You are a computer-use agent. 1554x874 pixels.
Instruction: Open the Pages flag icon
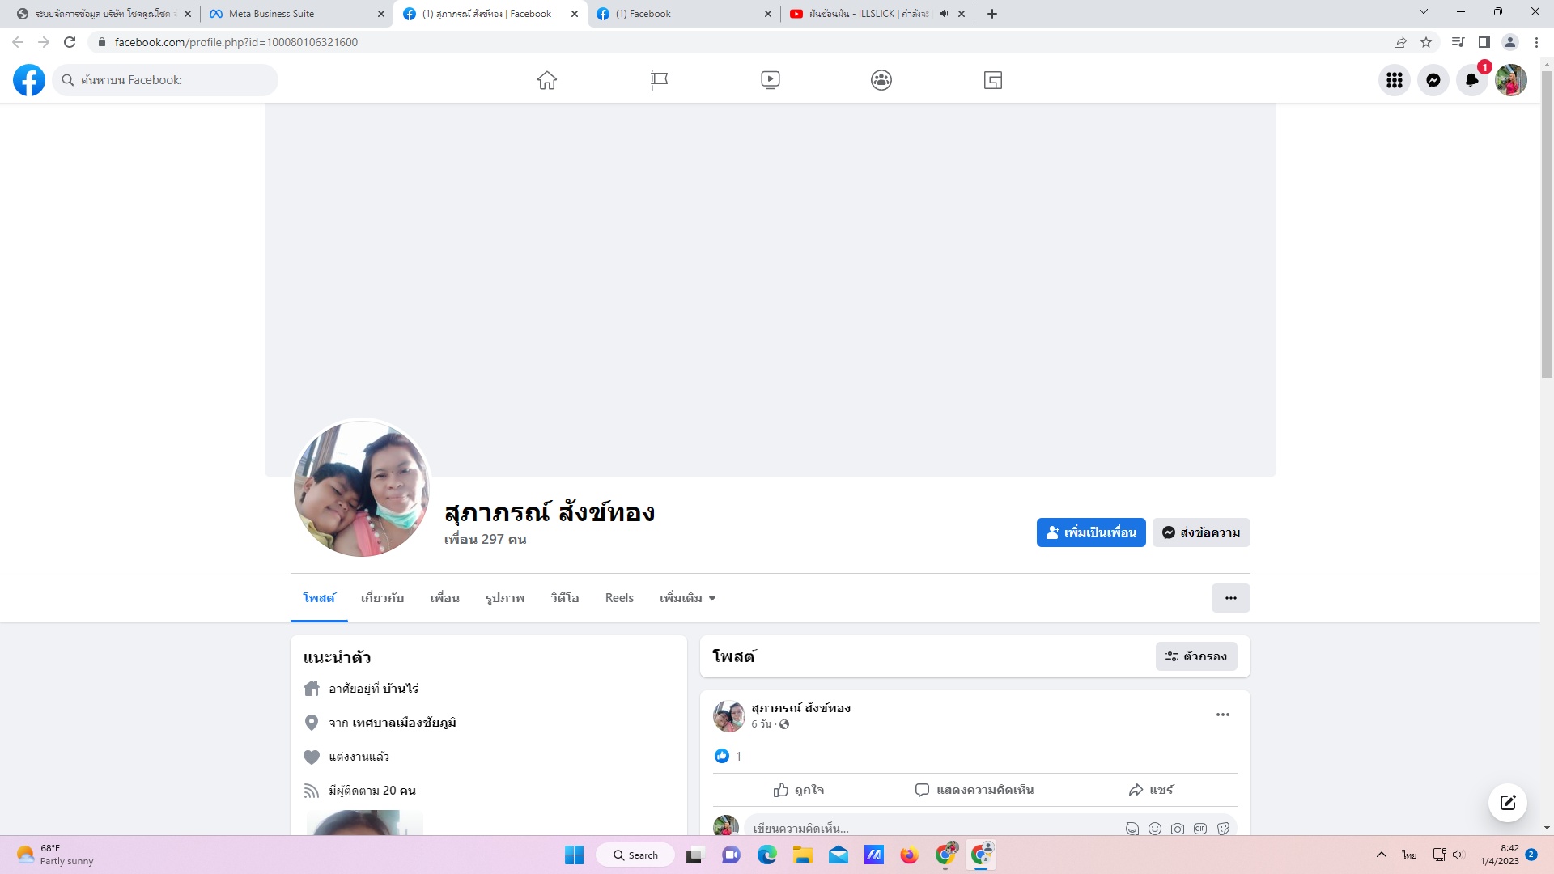pyautogui.click(x=659, y=80)
